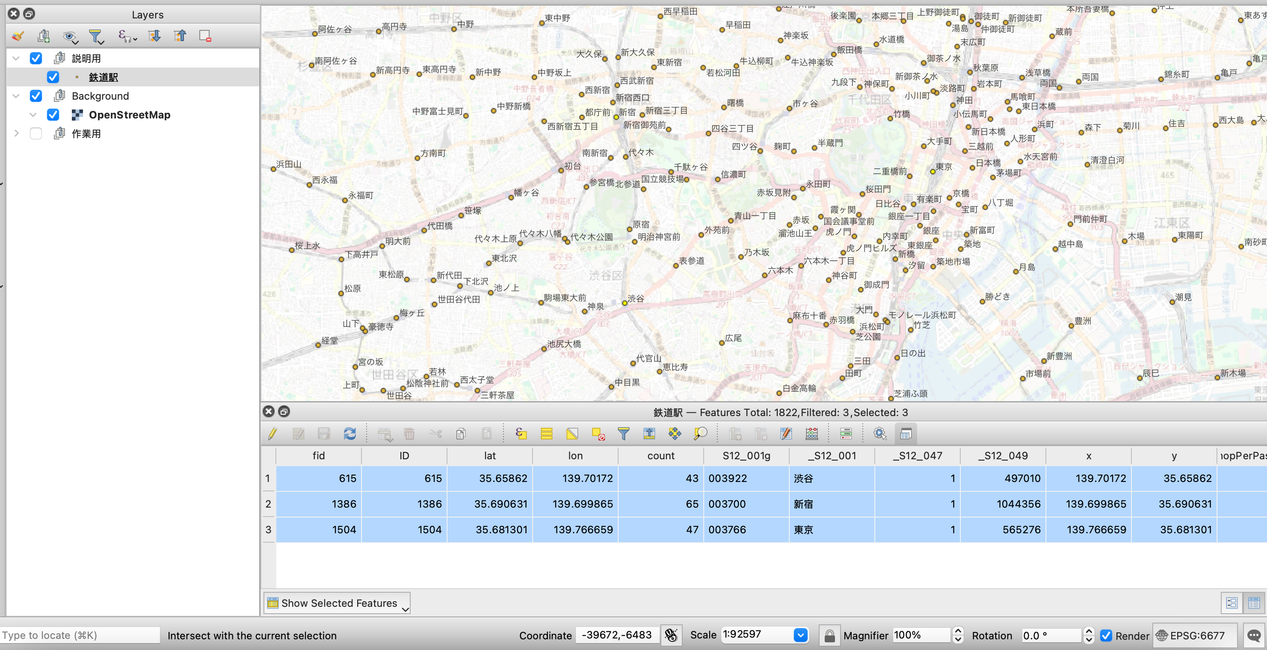Increase the rotation value with the stepper
Image resolution: width=1267 pixels, height=650 pixels.
click(x=1090, y=632)
